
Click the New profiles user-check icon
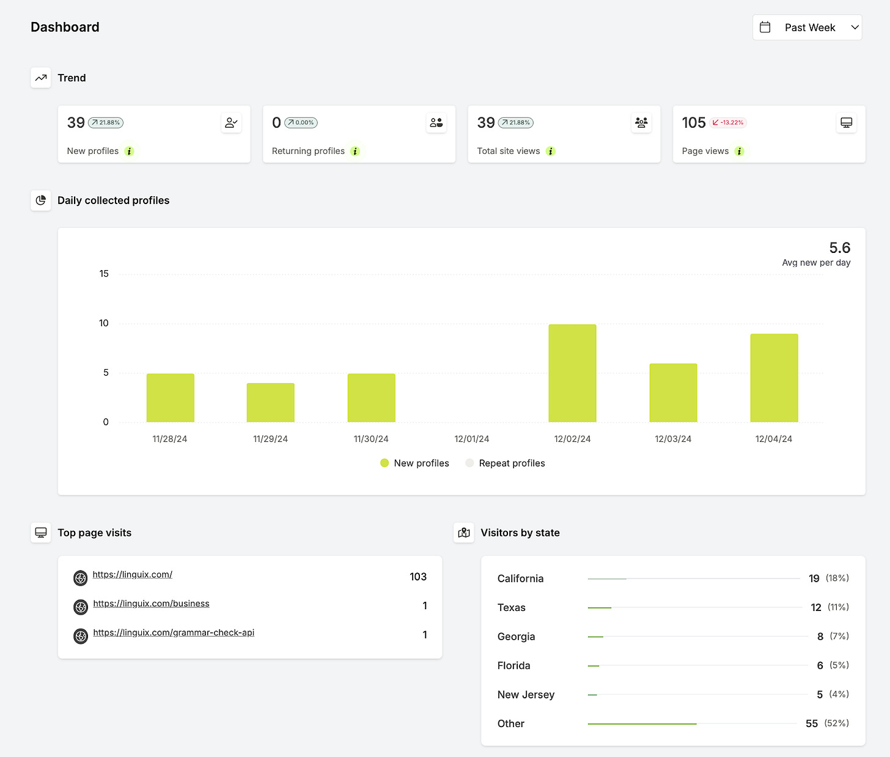(x=231, y=123)
